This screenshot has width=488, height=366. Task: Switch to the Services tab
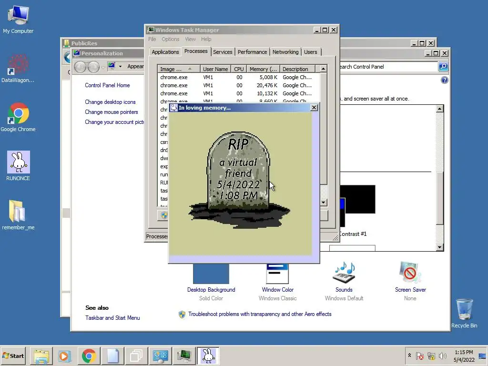click(x=223, y=52)
